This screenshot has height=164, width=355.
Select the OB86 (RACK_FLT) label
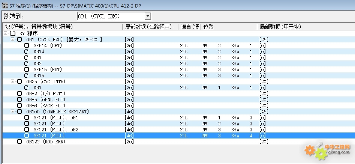(46, 105)
